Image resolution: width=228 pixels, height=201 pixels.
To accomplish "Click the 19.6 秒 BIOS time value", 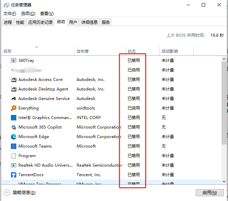I will click(217, 35).
